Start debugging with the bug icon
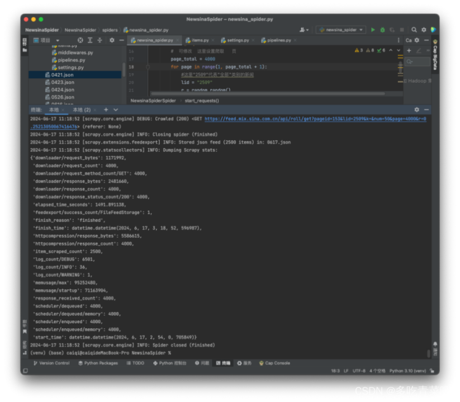The height and width of the screenshot is (402, 460). pos(382,30)
